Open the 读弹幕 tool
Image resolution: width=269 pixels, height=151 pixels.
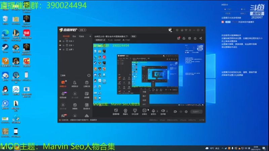(87, 95)
